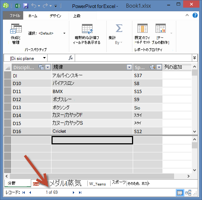Select row header for D12 row
The height and width of the screenshot is (200, 202).
[8, 99]
